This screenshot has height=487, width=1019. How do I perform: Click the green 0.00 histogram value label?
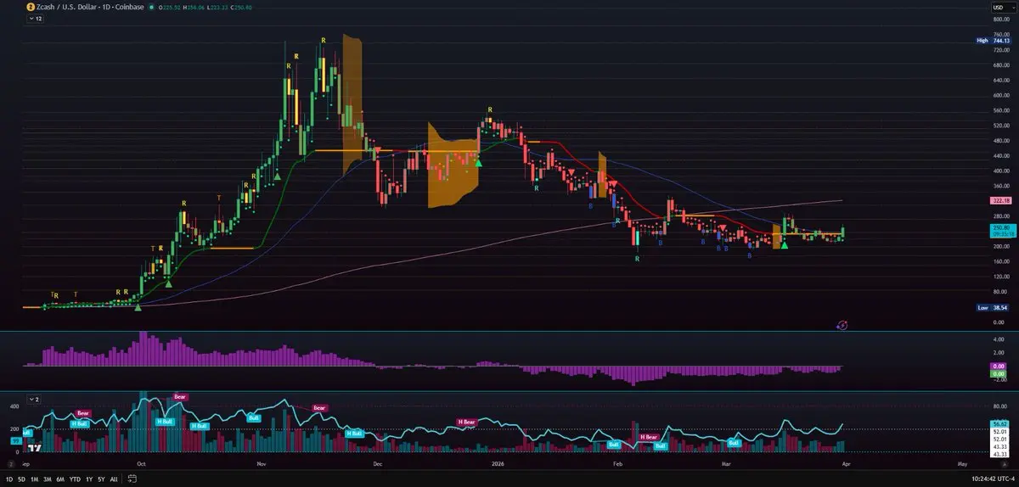pos(999,373)
